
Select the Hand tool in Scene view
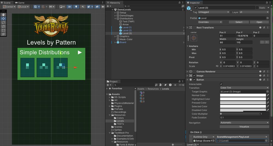pos(3,15)
